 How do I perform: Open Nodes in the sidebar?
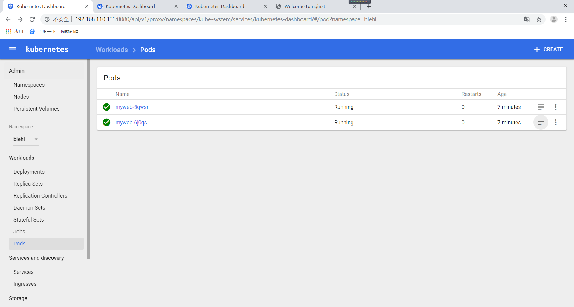21,97
